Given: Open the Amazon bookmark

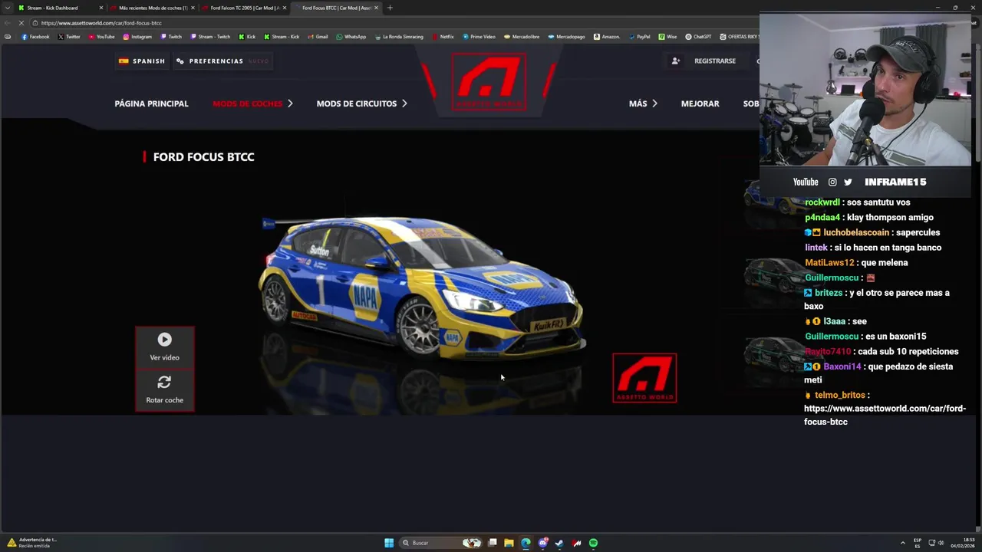Looking at the screenshot, I should pos(606,36).
